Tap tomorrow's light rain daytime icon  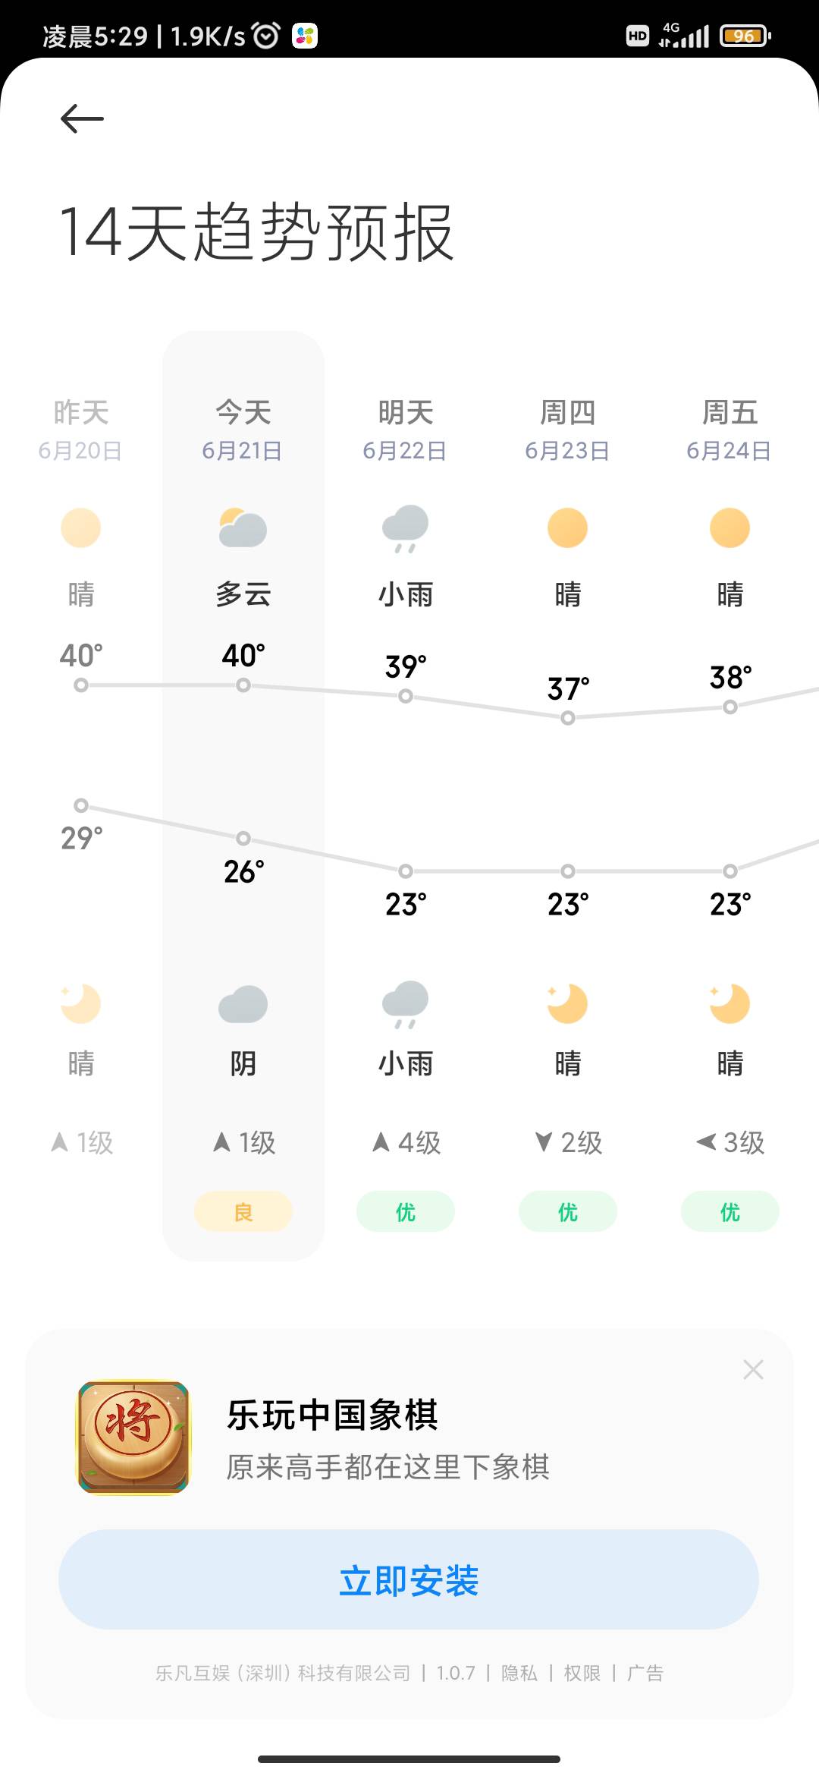click(x=406, y=528)
